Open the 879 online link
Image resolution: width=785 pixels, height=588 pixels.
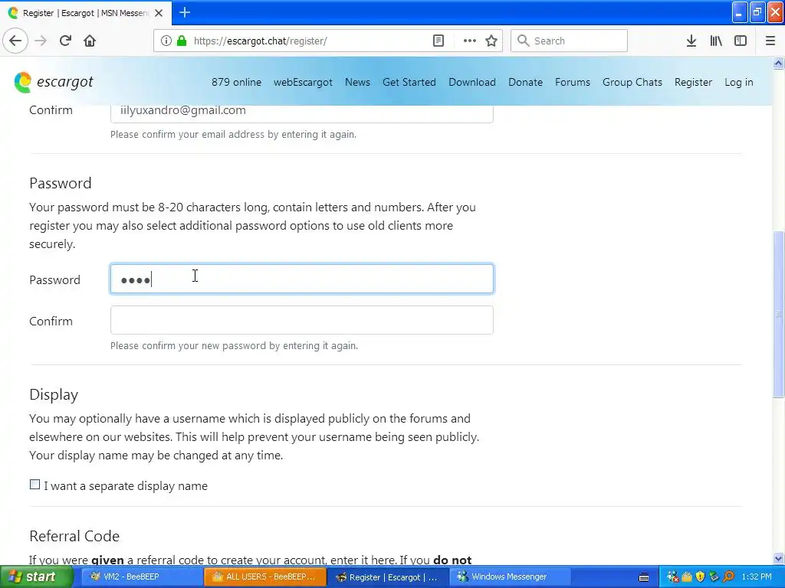coord(236,82)
